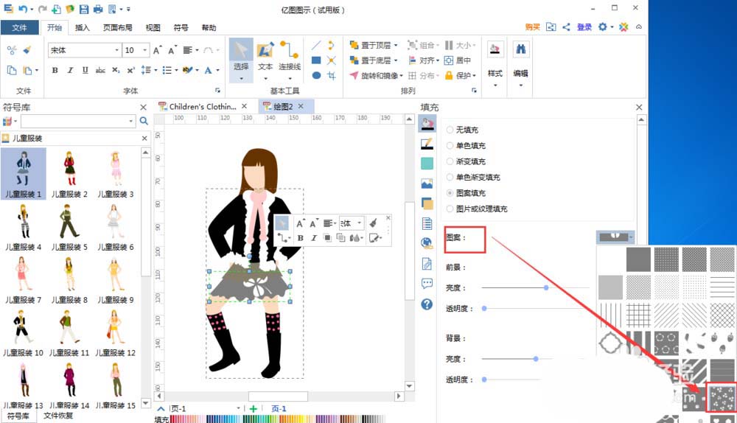
Task: Open the symbol library search combo box
Action: tap(78, 122)
